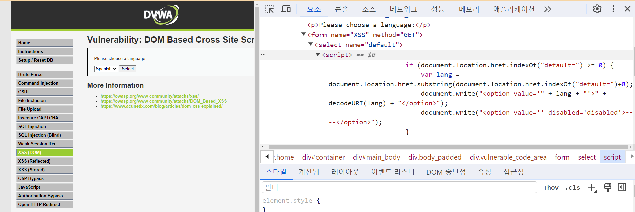Image resolution: width=635 pixels, height=212 pixels.
Task: Open SQL Injection page
Action: pyautogui.click(x=45, y=126)
